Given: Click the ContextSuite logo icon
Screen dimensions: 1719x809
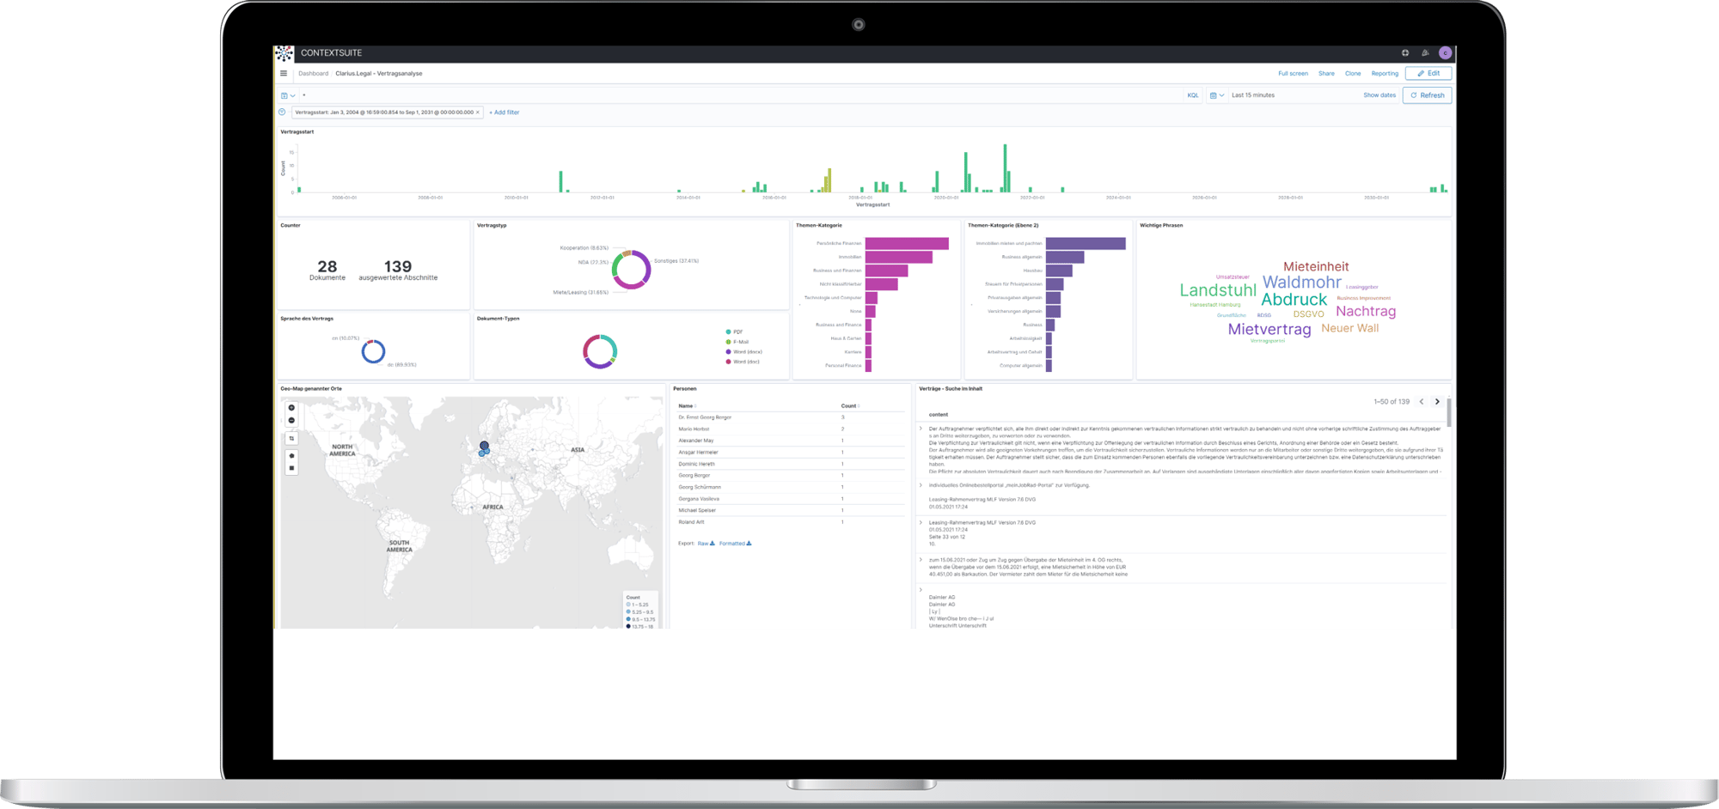Looking at the screenshot, I should tap(284, 53).
